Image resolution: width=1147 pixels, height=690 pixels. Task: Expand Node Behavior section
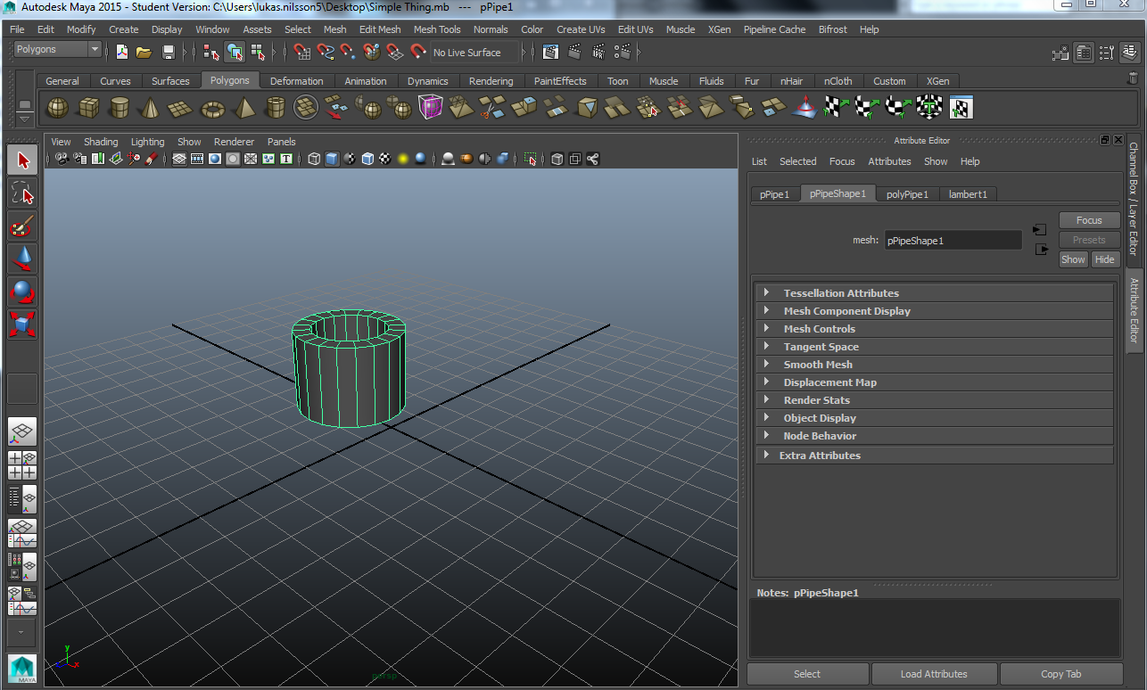(x=934, y=435)
